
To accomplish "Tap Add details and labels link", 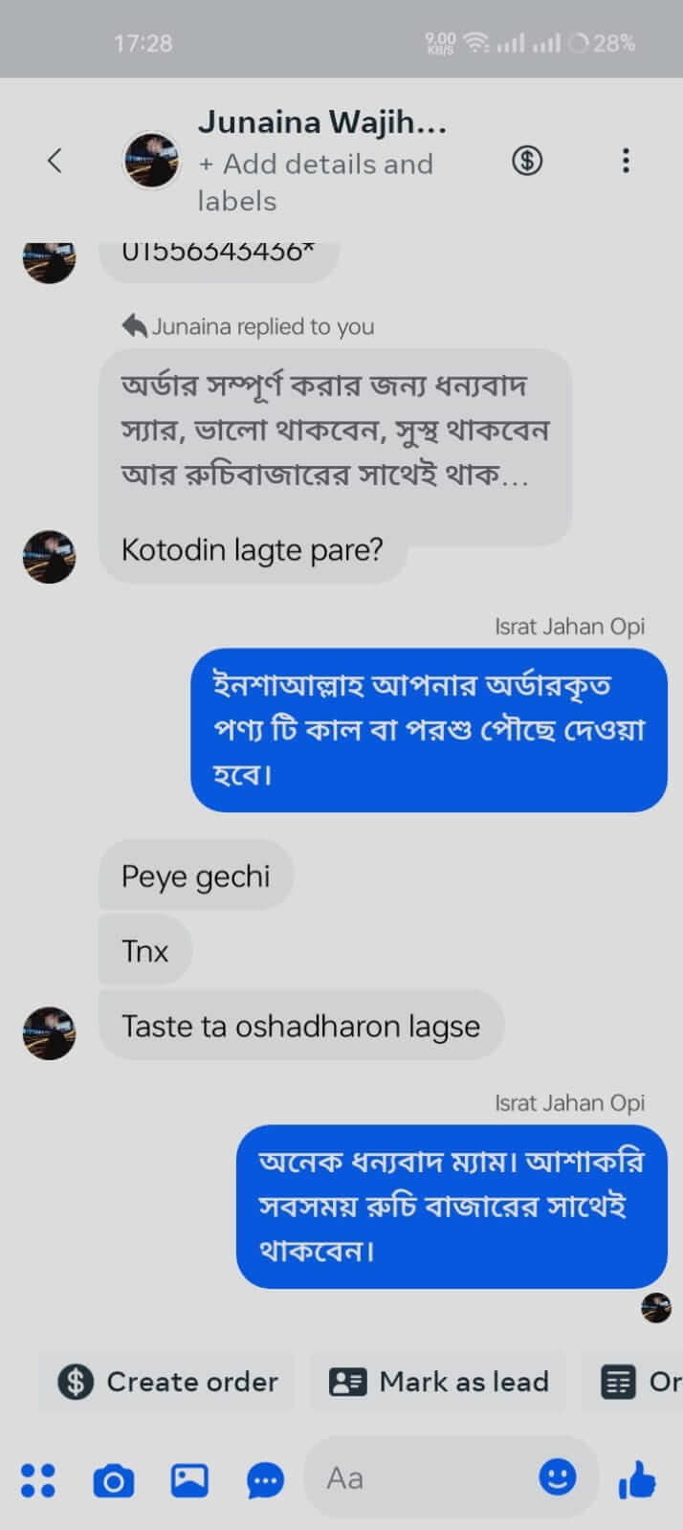I will pyautogui.click(x=316, y=182).
